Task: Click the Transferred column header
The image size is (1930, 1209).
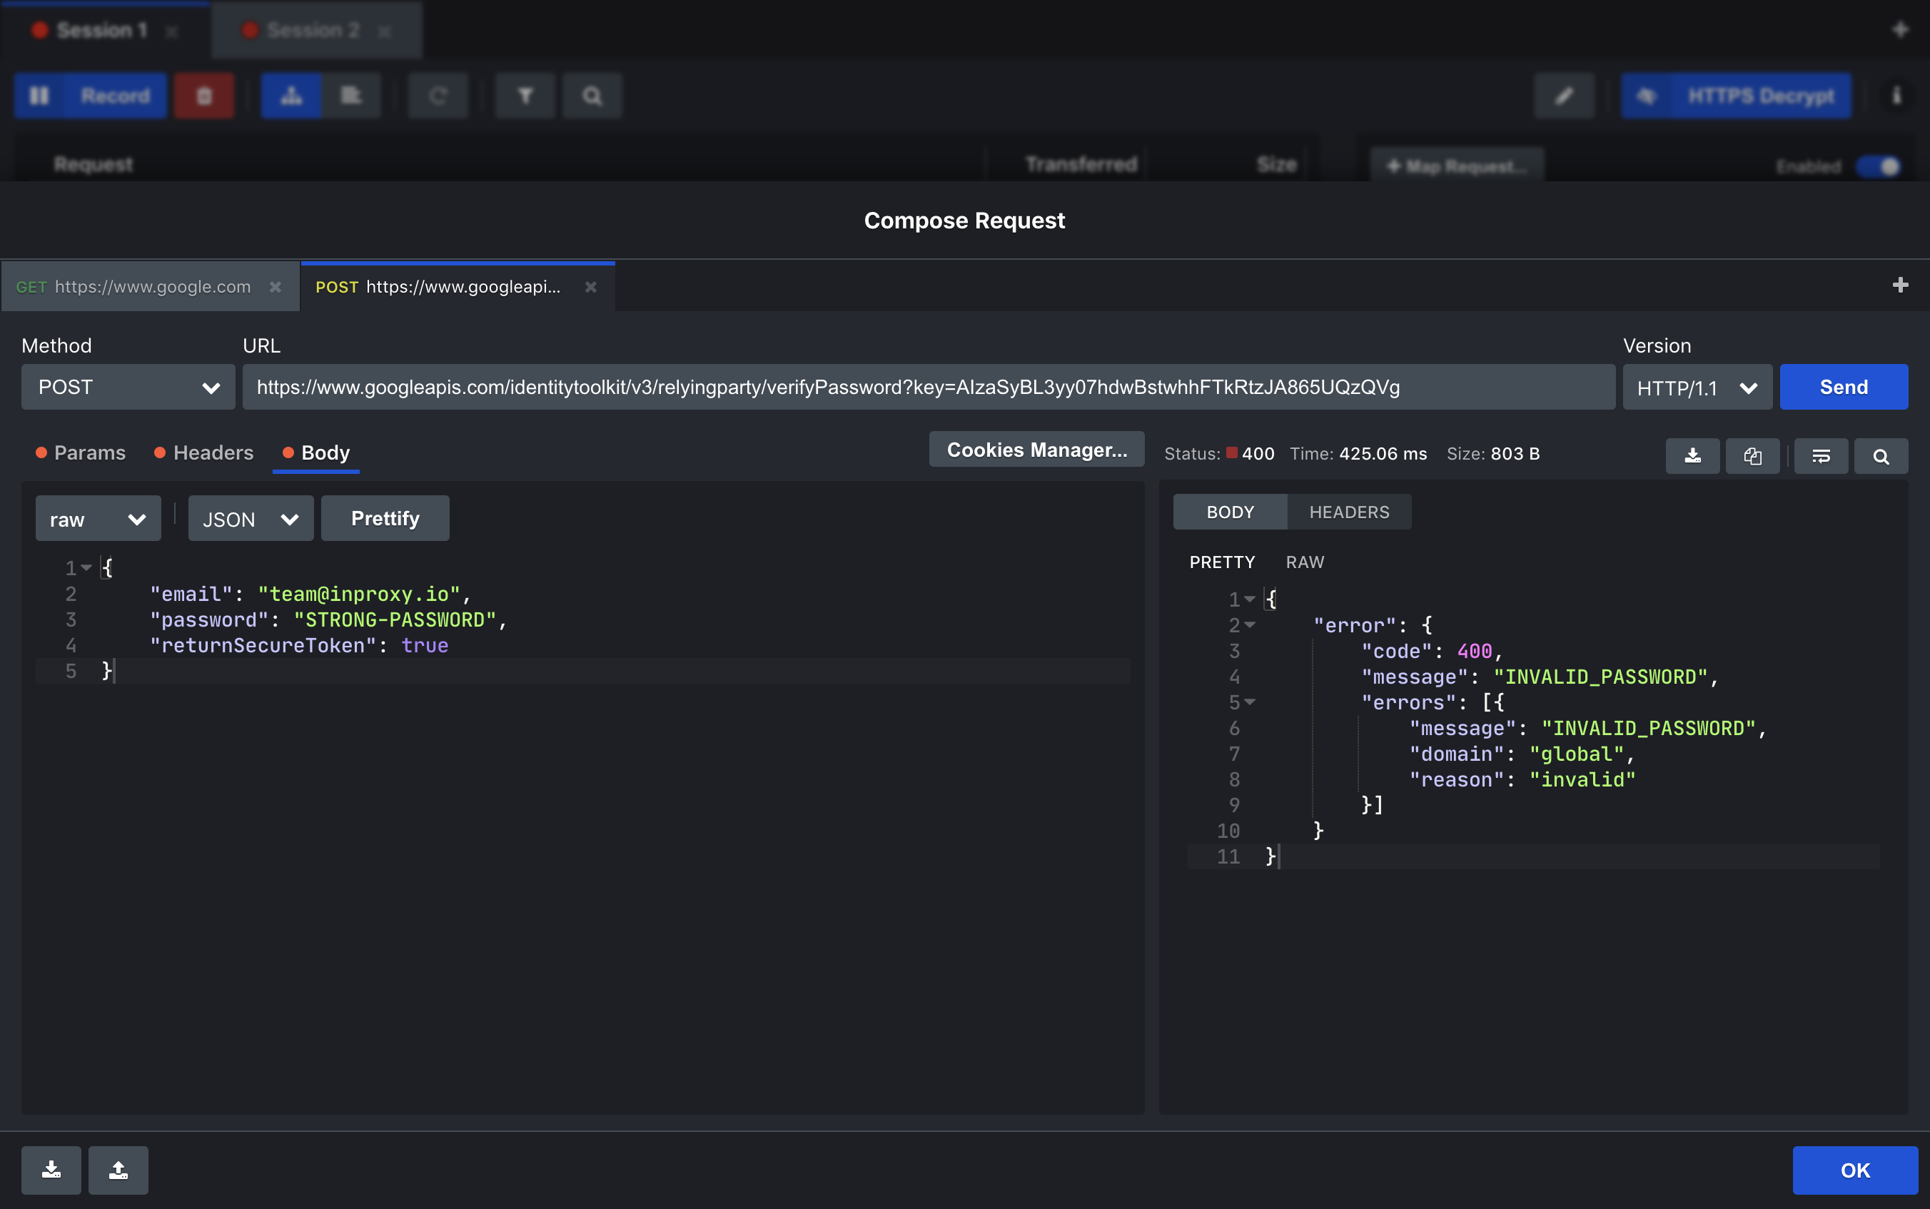Action: [1081, 164]
